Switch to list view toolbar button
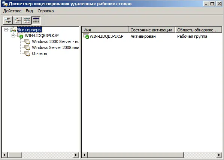This screenshot has height=160, width=224. [27, 20]
